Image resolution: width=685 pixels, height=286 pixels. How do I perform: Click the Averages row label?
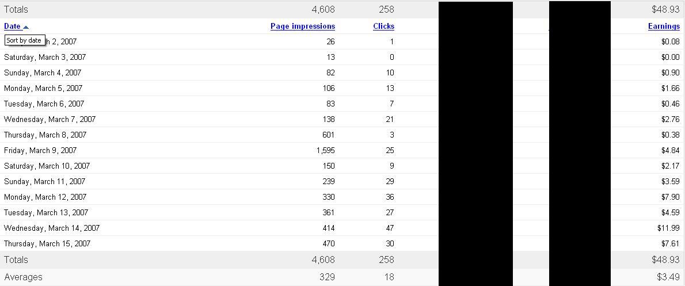23,277
